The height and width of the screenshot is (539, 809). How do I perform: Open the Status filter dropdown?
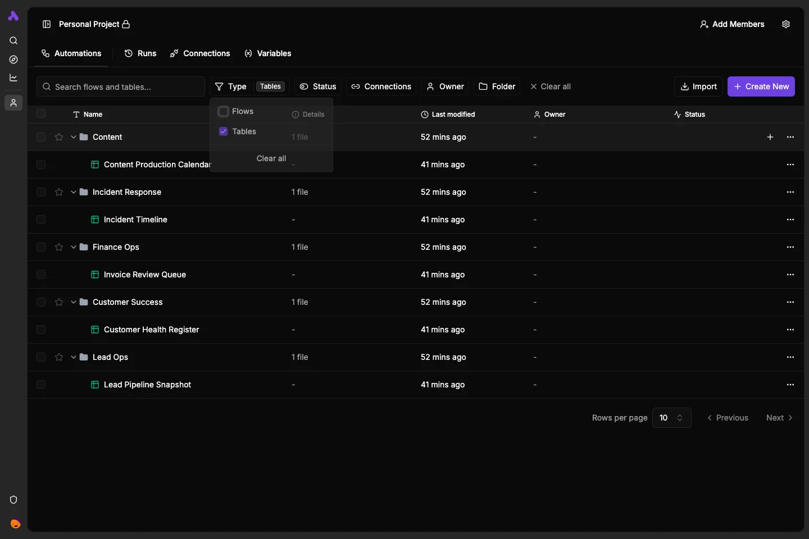318,86
